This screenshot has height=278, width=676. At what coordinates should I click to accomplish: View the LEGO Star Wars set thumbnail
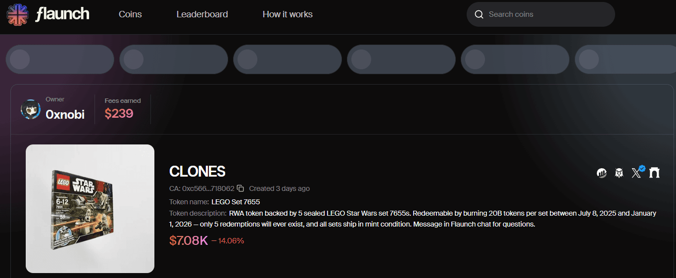click(x=90, y=209)
